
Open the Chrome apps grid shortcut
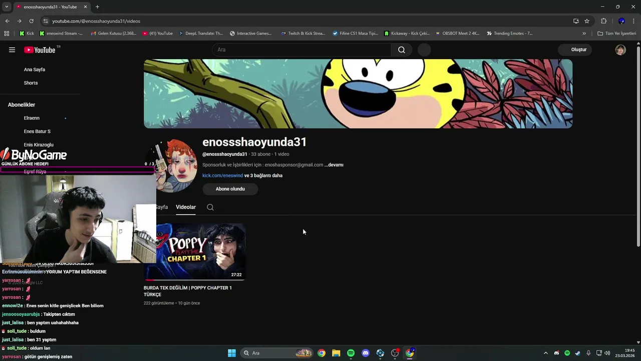pos(7,34)
